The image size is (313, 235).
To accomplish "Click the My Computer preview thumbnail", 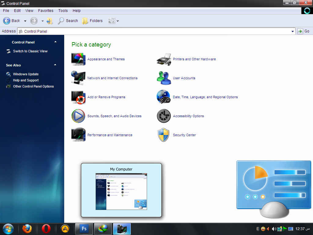I will click(x=121, y=192).
